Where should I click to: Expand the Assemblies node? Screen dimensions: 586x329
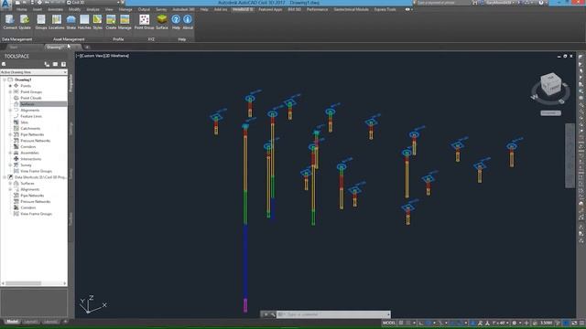[x=10, y=153]
